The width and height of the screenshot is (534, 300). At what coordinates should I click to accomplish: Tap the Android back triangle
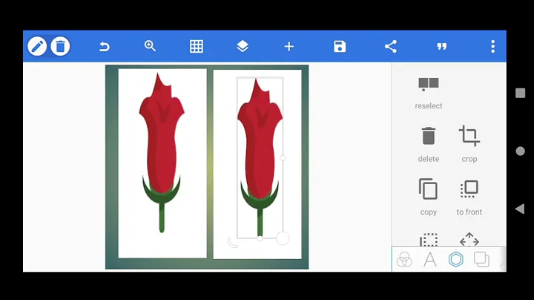coord(520,209)
